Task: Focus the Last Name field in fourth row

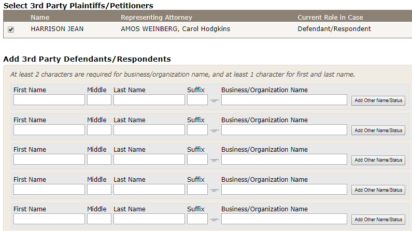Action: pos(149,190)
